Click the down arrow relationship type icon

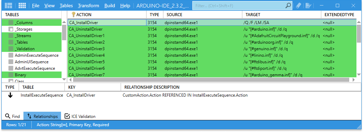click(x=10, y=95)
